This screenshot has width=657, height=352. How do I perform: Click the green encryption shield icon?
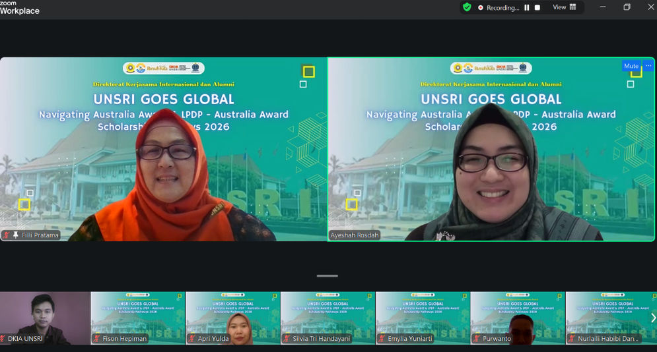coord(467,7)
